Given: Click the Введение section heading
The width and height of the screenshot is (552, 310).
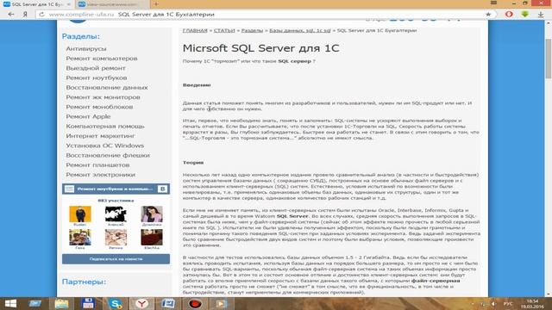Looking at the screenshot, I should 197,85.
